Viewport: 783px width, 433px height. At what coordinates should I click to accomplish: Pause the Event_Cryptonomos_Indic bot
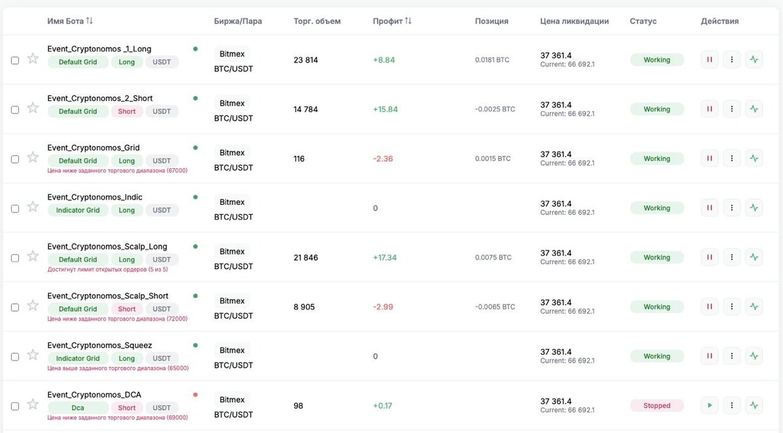click(x=709, y=208)
